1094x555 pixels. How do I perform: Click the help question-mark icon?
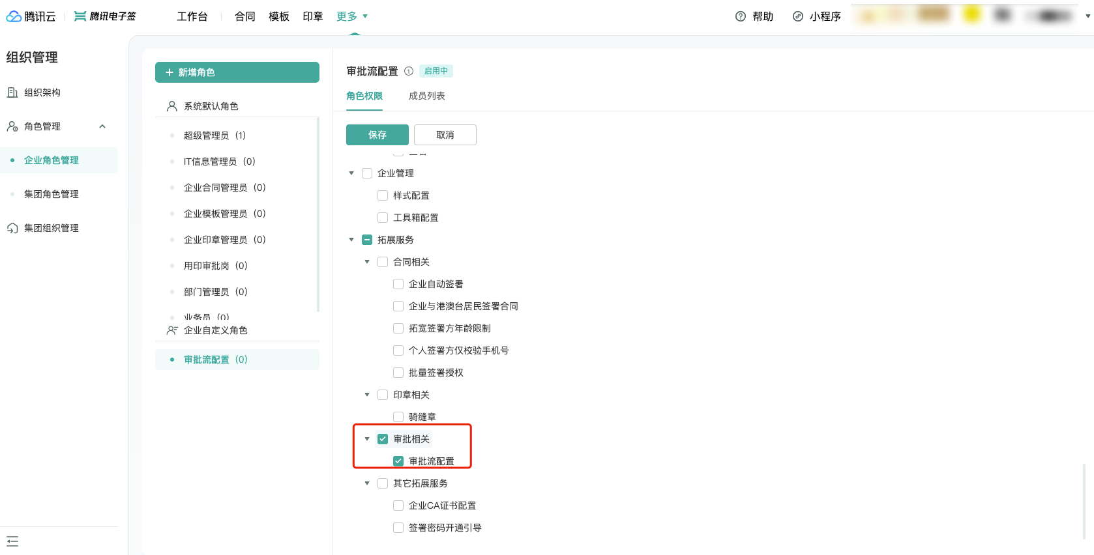click(x=741, y=16)
